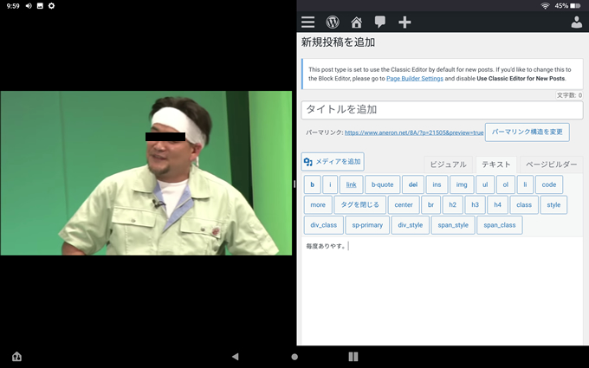Tap the Android back navigation button
The image size is (589, 368).
click(x=235, y=357)
